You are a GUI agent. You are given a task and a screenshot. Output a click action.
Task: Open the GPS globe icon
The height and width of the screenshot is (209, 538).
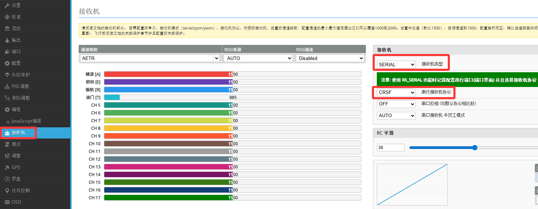(x=7, y=167)
